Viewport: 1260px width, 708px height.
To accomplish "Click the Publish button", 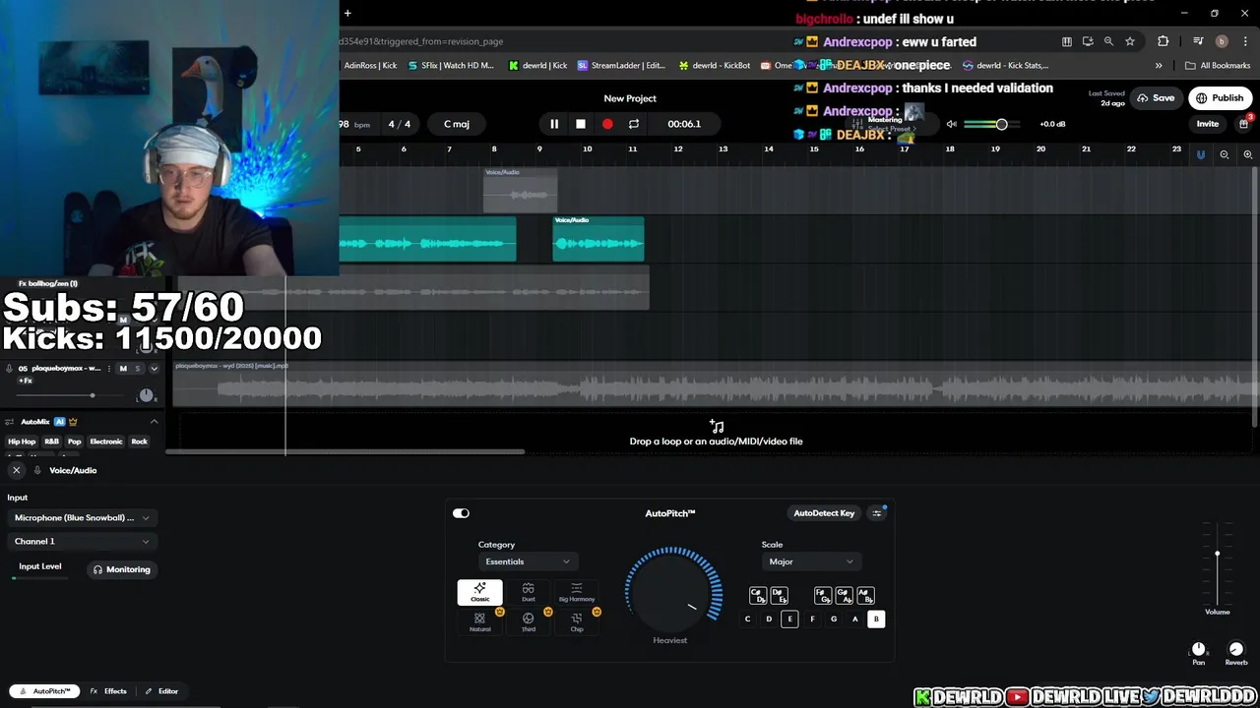I will click(x=1219, y=98).
